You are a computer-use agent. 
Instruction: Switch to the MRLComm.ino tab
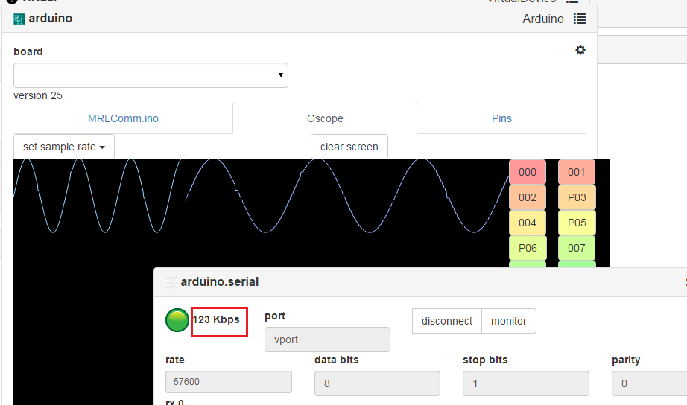tap(123, 118)
